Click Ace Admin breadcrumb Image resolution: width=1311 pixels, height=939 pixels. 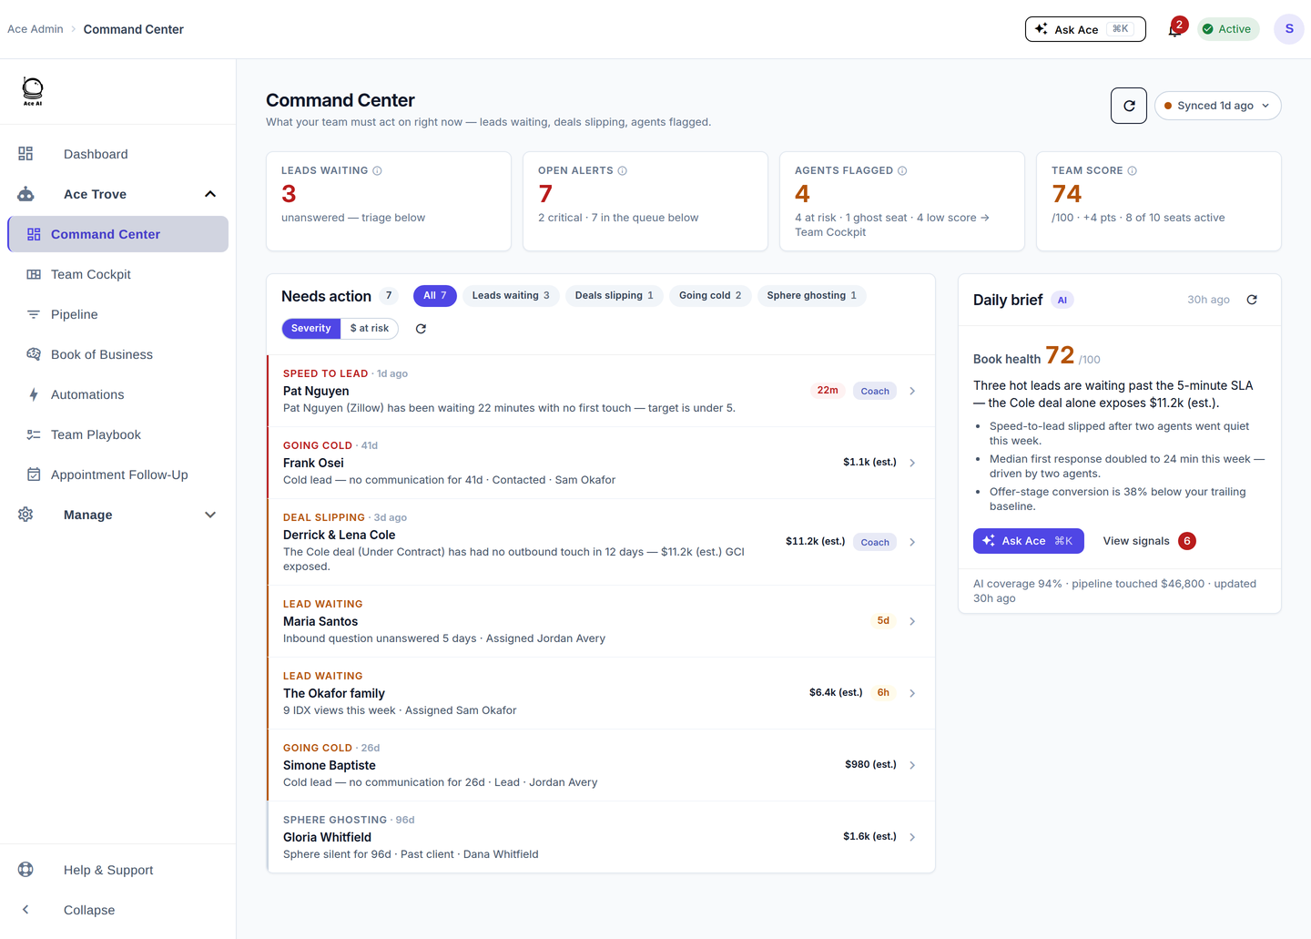pyautogui.click(x=36, y=29)
